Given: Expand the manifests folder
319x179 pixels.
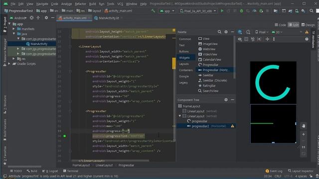Looking at the screenshot, I should pyautogui.click(x=13, y=29).
